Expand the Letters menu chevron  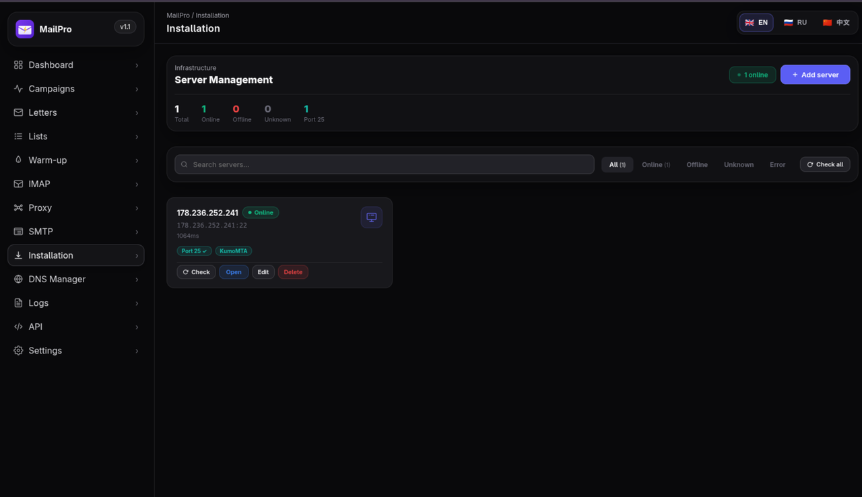137,113
